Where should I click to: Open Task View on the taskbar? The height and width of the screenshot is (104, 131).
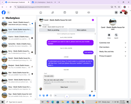point(42,102)
